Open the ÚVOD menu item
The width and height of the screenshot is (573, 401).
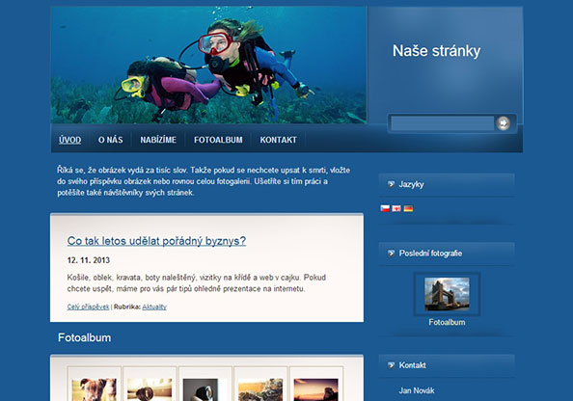pos(69,140)
